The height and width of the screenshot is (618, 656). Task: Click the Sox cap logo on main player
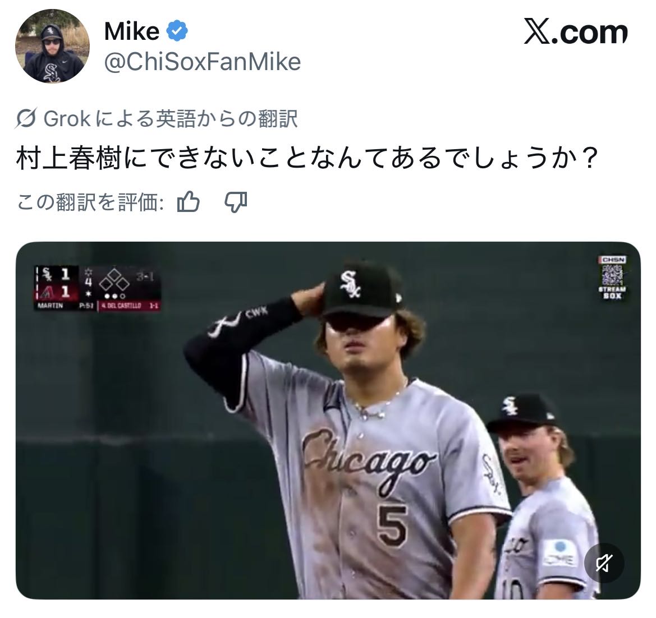(350, 284)
